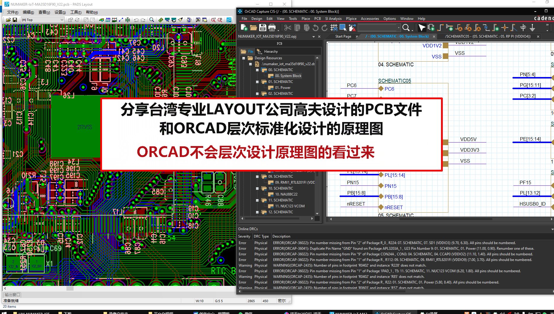Enable the selection filter arrow tool
The image size is (554, 314).
tap(422, 28)
